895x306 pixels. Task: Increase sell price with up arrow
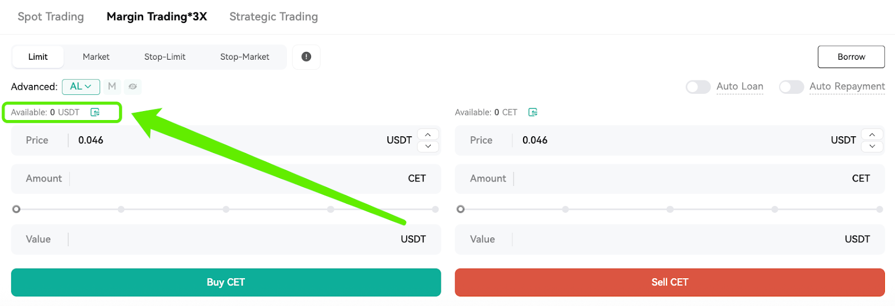(x=872, y=135)
